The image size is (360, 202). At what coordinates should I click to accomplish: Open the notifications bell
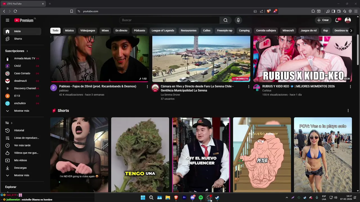click(337, 20)
